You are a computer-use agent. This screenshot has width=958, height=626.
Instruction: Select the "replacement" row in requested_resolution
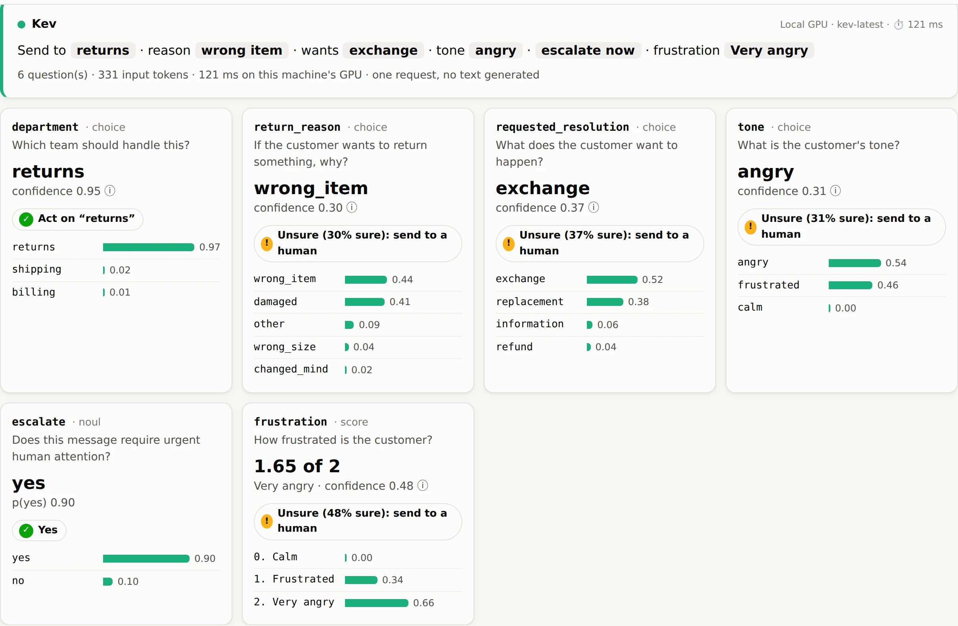point(600,302)
